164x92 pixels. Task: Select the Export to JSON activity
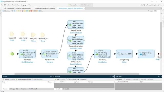124,54
